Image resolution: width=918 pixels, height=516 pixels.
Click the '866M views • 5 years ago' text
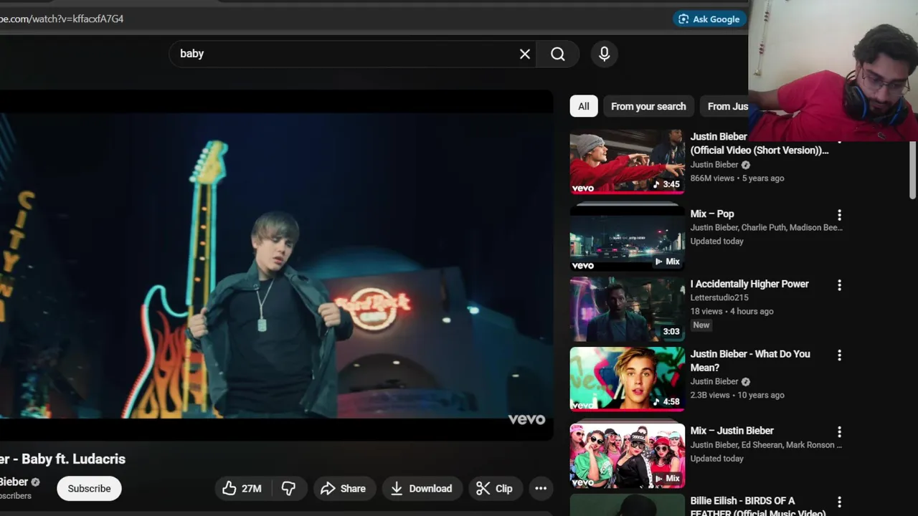pyautogui.click(x=737, y=178)
